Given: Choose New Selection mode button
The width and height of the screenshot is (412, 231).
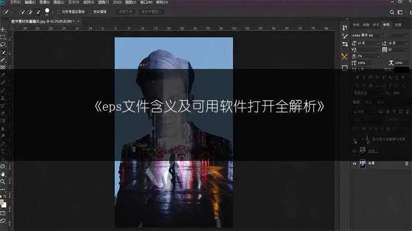Looking at the screenshot, I should pyautogui.click(x=22, y=12).
